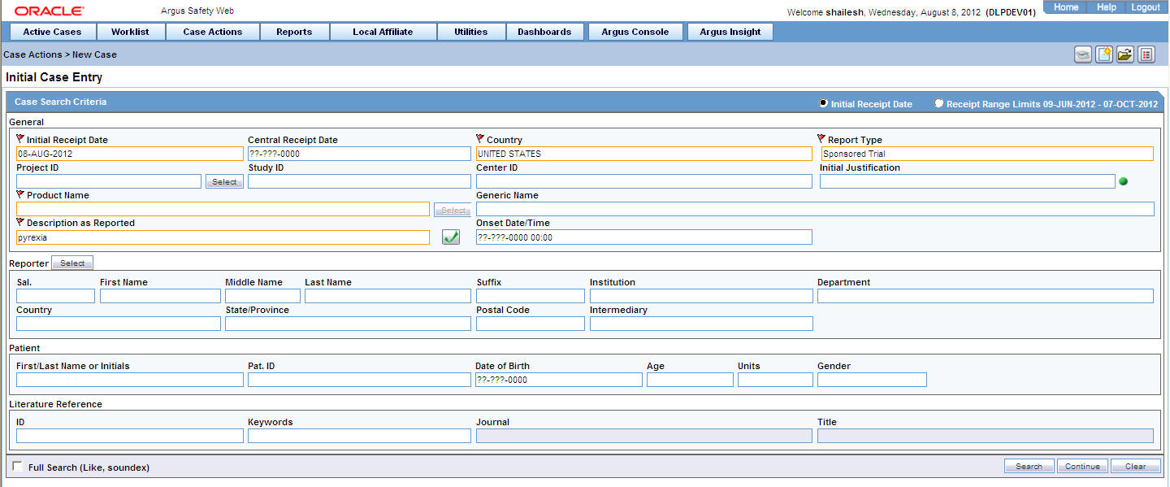Image resolution: width=1170 pixels, height=487 pixels.
Task: Click the Description as Reported field with pyrexia
Action: tap(223, 237)
